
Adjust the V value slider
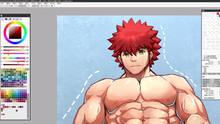14,65
